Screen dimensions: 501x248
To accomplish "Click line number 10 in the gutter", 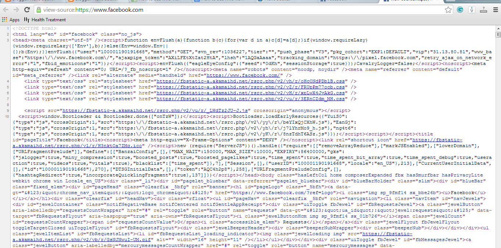I will point(7,116).
